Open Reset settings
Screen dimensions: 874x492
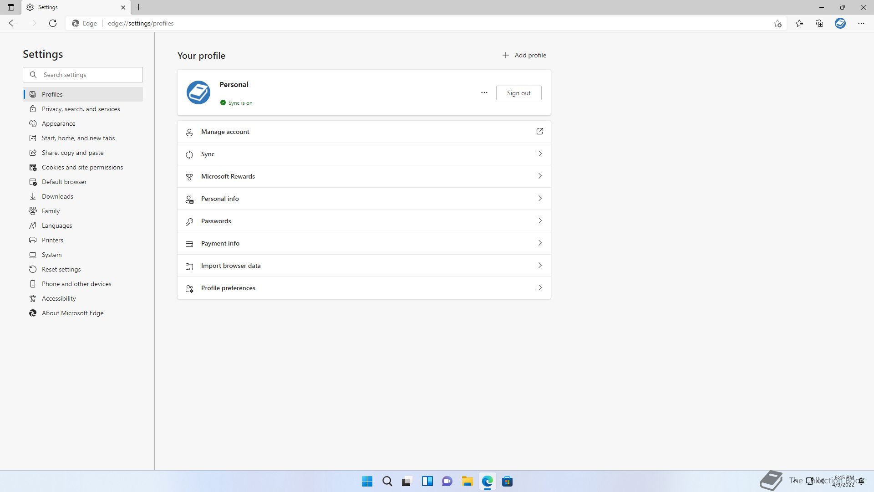[x=83, y=269]
